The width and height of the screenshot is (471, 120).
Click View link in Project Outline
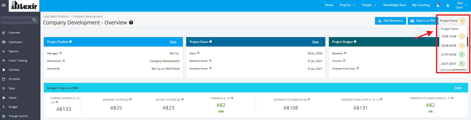(173, 42)
